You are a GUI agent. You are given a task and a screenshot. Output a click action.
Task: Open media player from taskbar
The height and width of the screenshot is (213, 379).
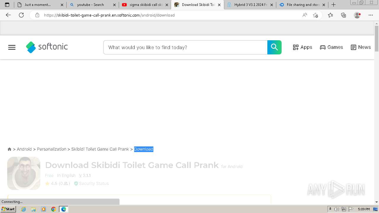click(44, 209)
